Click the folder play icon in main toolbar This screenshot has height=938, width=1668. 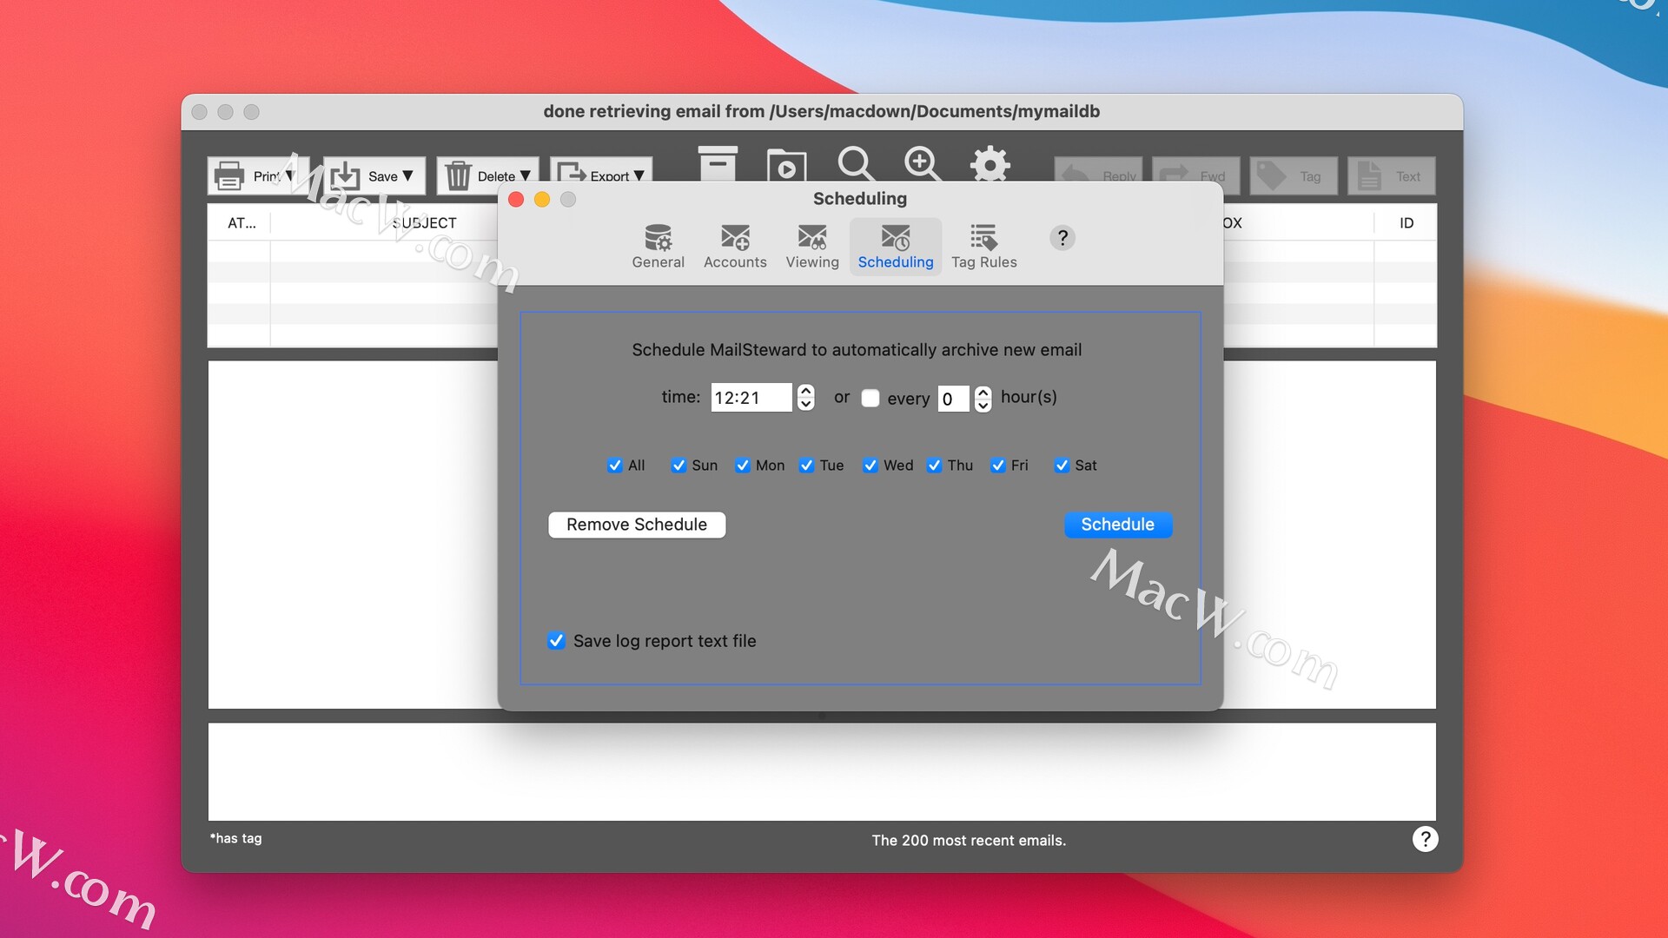point(786,164)
